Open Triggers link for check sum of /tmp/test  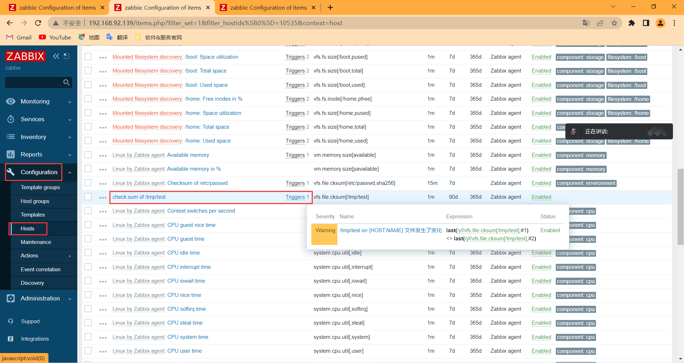(x=295, y=197)
